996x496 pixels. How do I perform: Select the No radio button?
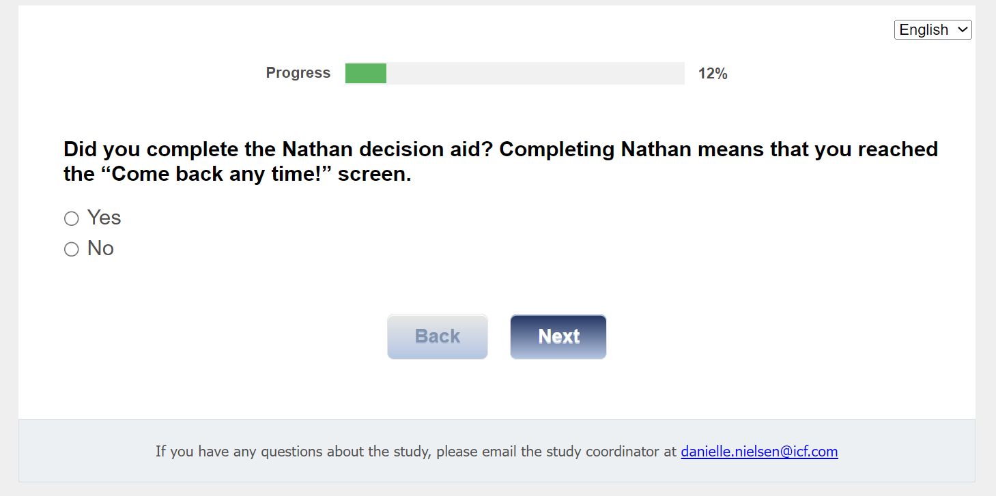pyautogui.click(x=72, y=250)
